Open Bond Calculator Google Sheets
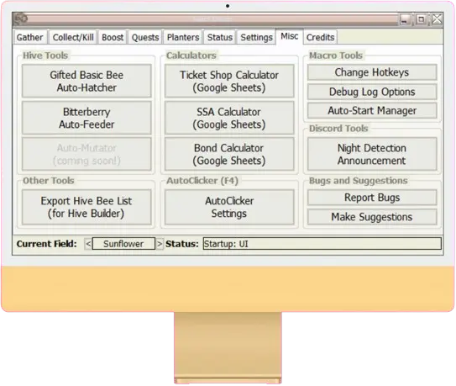This screenshot has height=386, width=456. 229,154
